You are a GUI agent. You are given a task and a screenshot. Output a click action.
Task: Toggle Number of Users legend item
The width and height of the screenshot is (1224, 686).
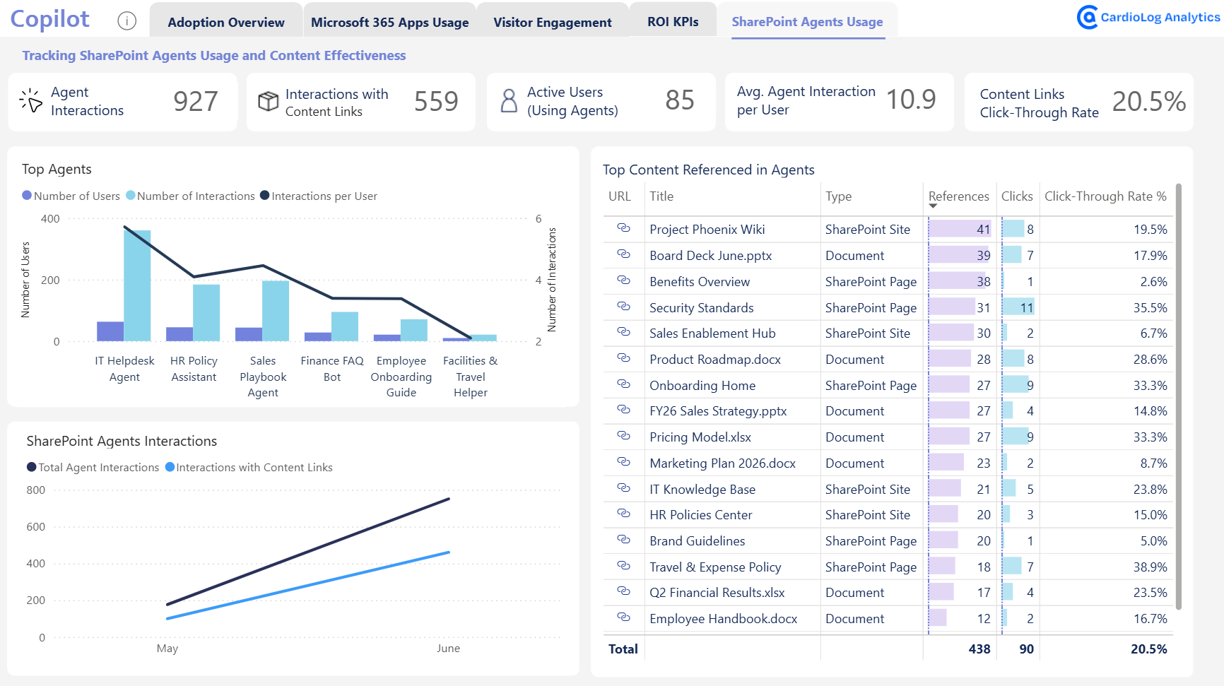click(71, 196)
